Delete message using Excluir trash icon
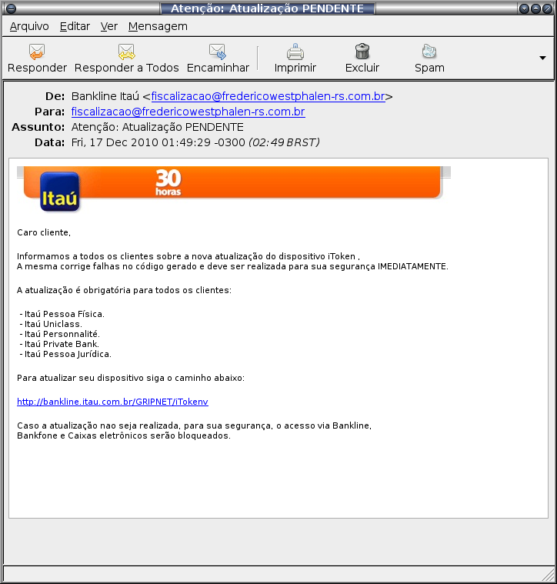557x584 pixels. pyautogui.click(x=362, y=52)
